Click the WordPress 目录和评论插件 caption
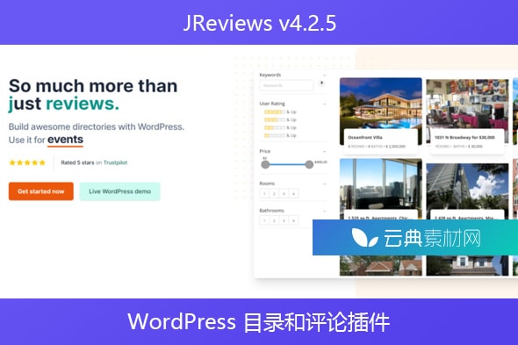Viewport: 518px width, 345px height. point(259,322)
